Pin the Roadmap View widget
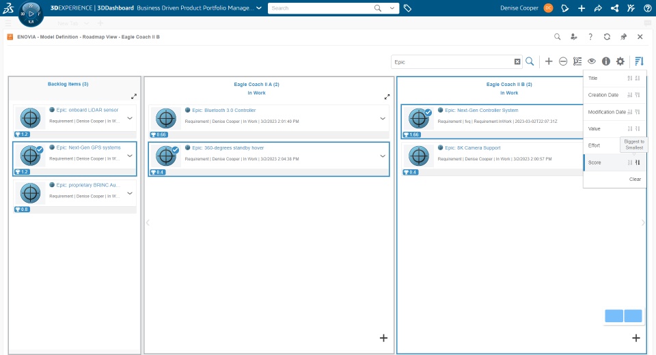The width and height of the screenshot is (656, 355). click(x=623, y=37)
